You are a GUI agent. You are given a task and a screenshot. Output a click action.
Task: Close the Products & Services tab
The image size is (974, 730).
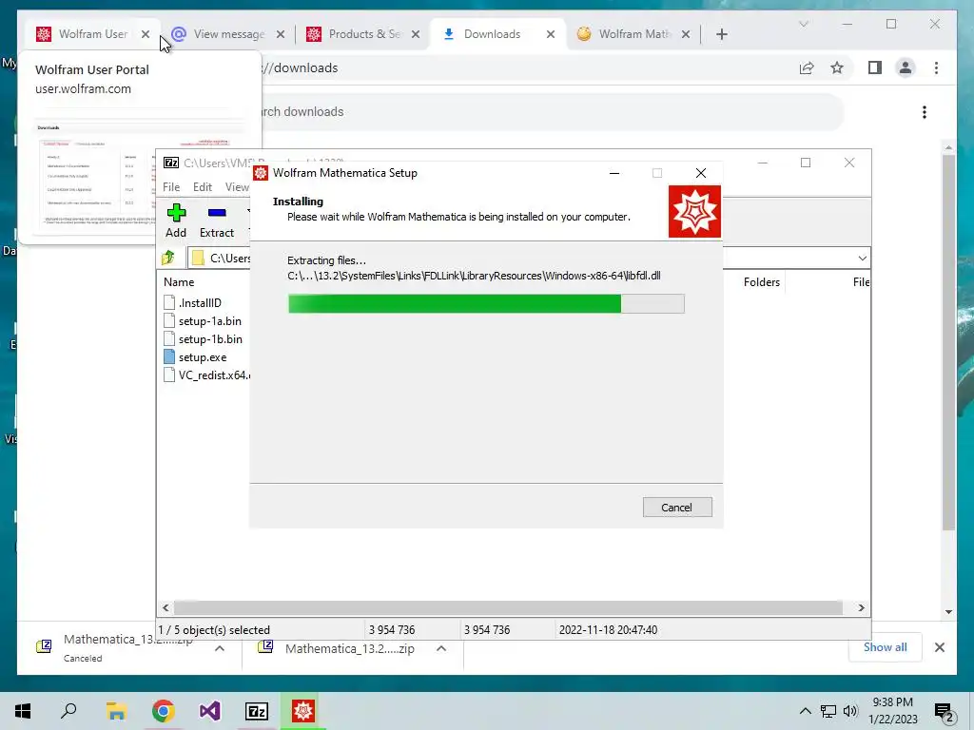pyautogui.click(x=416, y=34)
